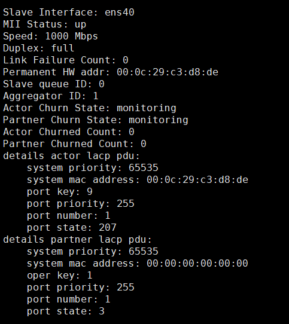Image resolution: width=289 pixels, height=324 pixels.
Task: Click the partner mac address 00:00:00:00:00:00
Action: pos(197,264)
